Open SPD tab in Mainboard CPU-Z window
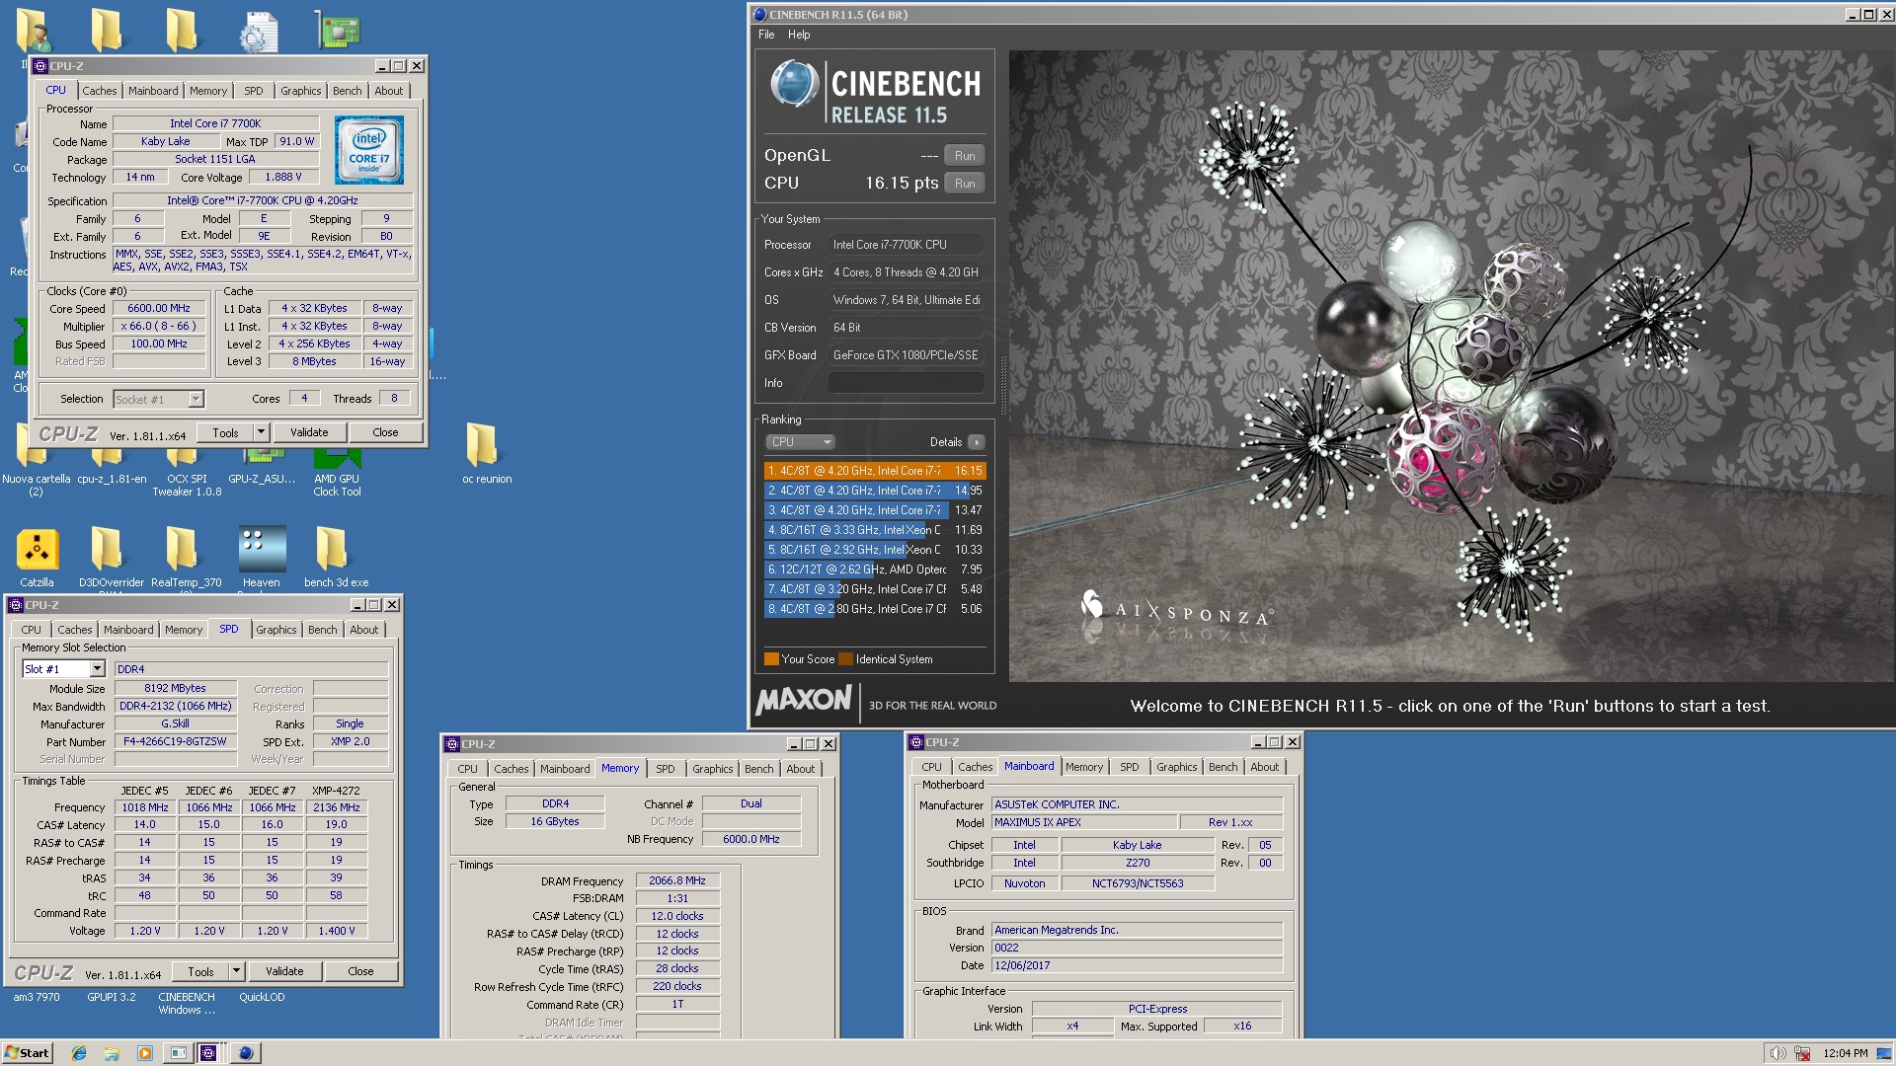1896x1066 pixels. (1130, 767)
